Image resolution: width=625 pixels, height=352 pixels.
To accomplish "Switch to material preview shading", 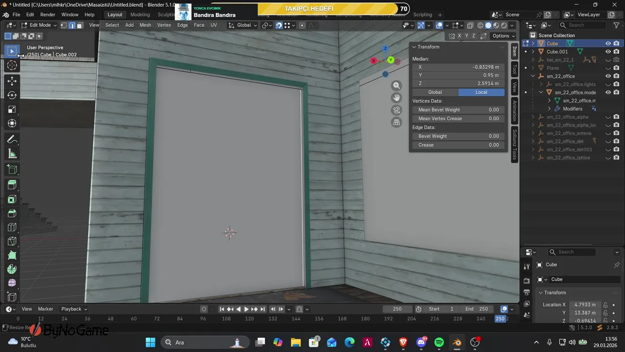I will [x=496, y=25].
